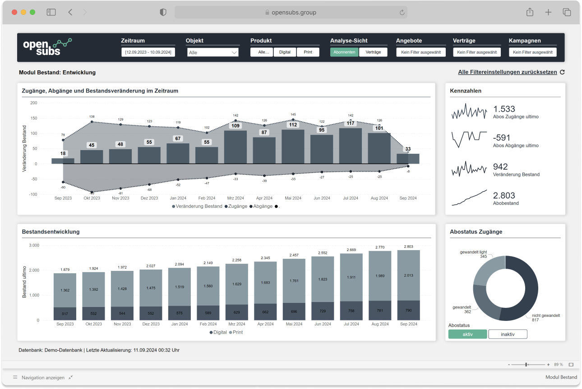Open the Objekt dropdown showing Alle
This screenshot has height=389, width=582.
[213, 52]
